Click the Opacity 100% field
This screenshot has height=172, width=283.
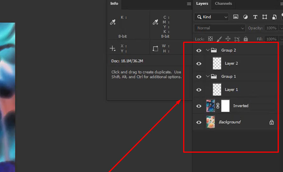[271, 28]
